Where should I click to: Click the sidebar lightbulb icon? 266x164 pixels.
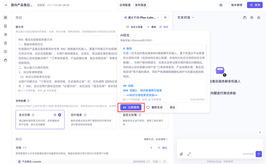click(5, 43)
